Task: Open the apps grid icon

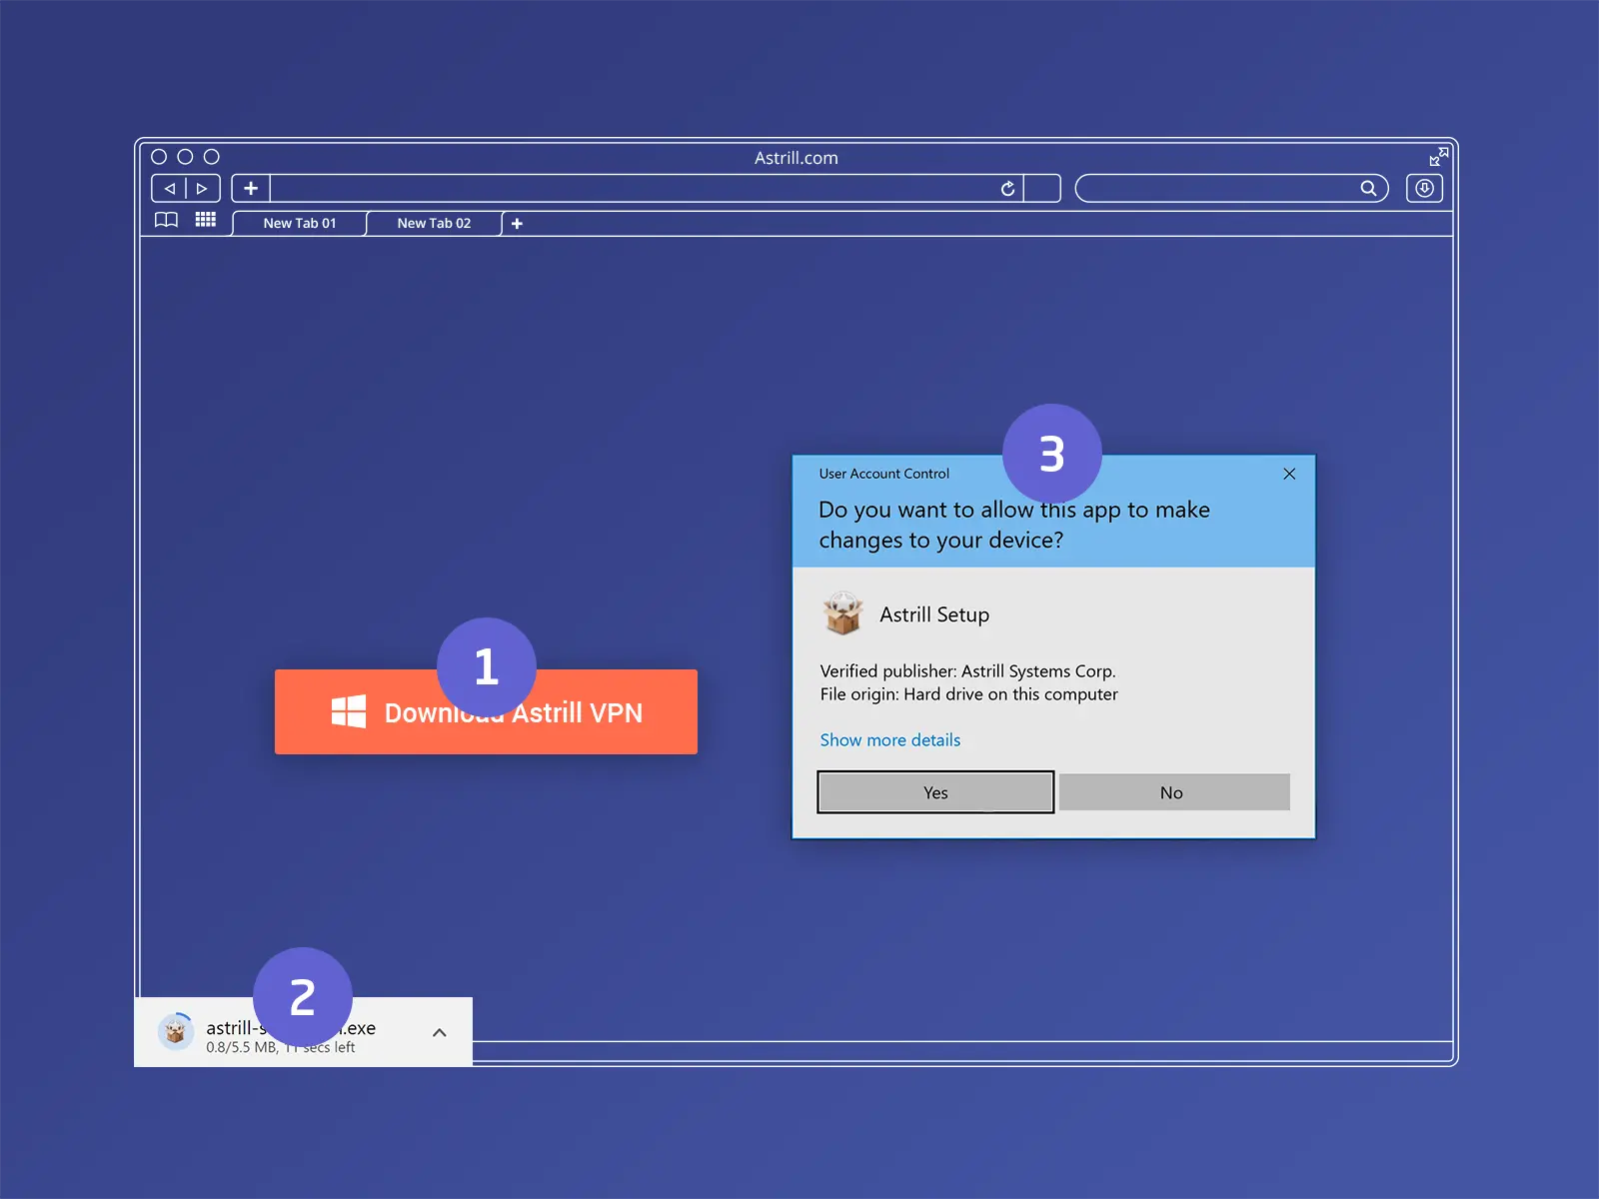Action: tap(205, 220)
